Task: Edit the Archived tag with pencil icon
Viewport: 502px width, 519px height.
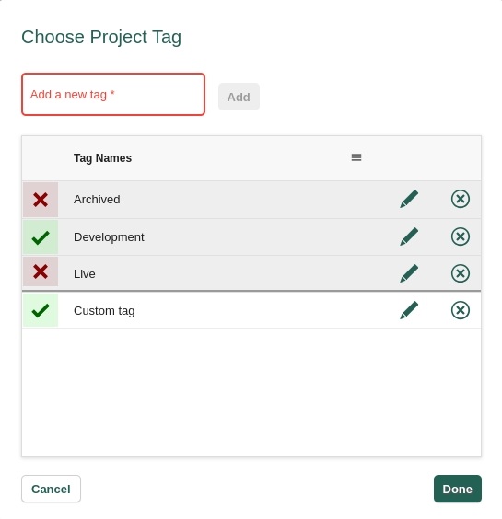Action: [x=409, y=199]
